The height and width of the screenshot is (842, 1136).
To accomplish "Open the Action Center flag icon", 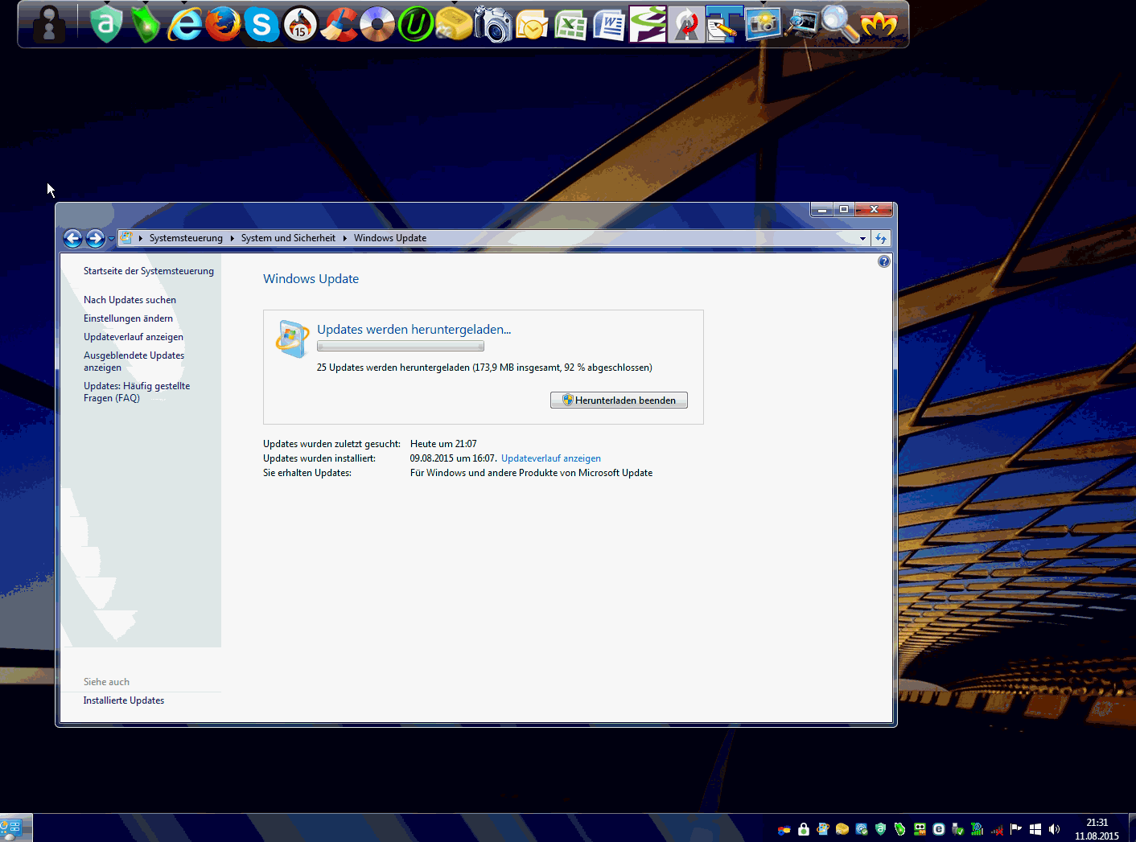I will tap(1016, 829).
